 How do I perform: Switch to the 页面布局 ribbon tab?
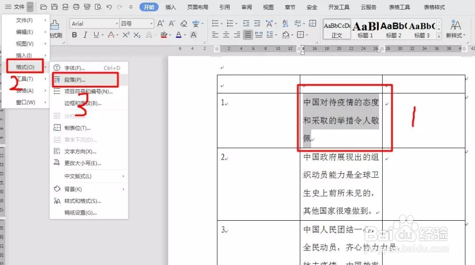click(197, 7)
